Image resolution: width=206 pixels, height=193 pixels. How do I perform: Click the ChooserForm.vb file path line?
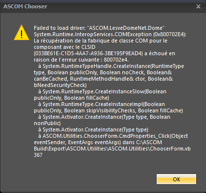[x=112, y=149]
